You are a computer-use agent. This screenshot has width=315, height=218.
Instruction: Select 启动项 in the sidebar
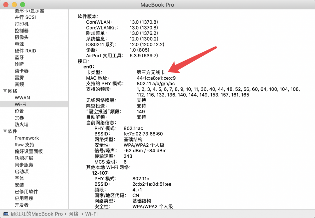click(21, 171)
